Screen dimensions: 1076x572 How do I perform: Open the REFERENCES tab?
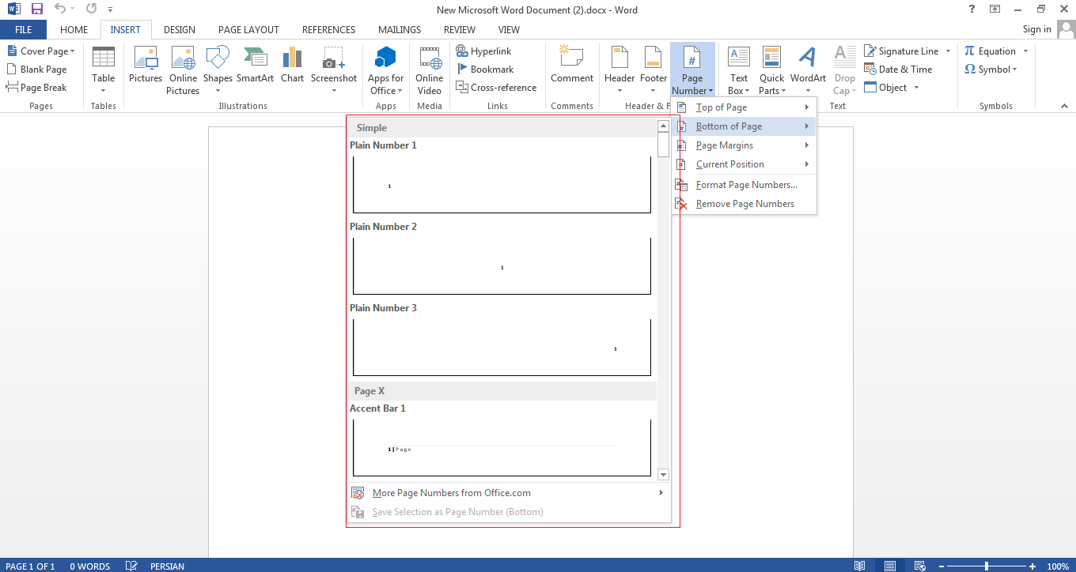tap(329, 30)
